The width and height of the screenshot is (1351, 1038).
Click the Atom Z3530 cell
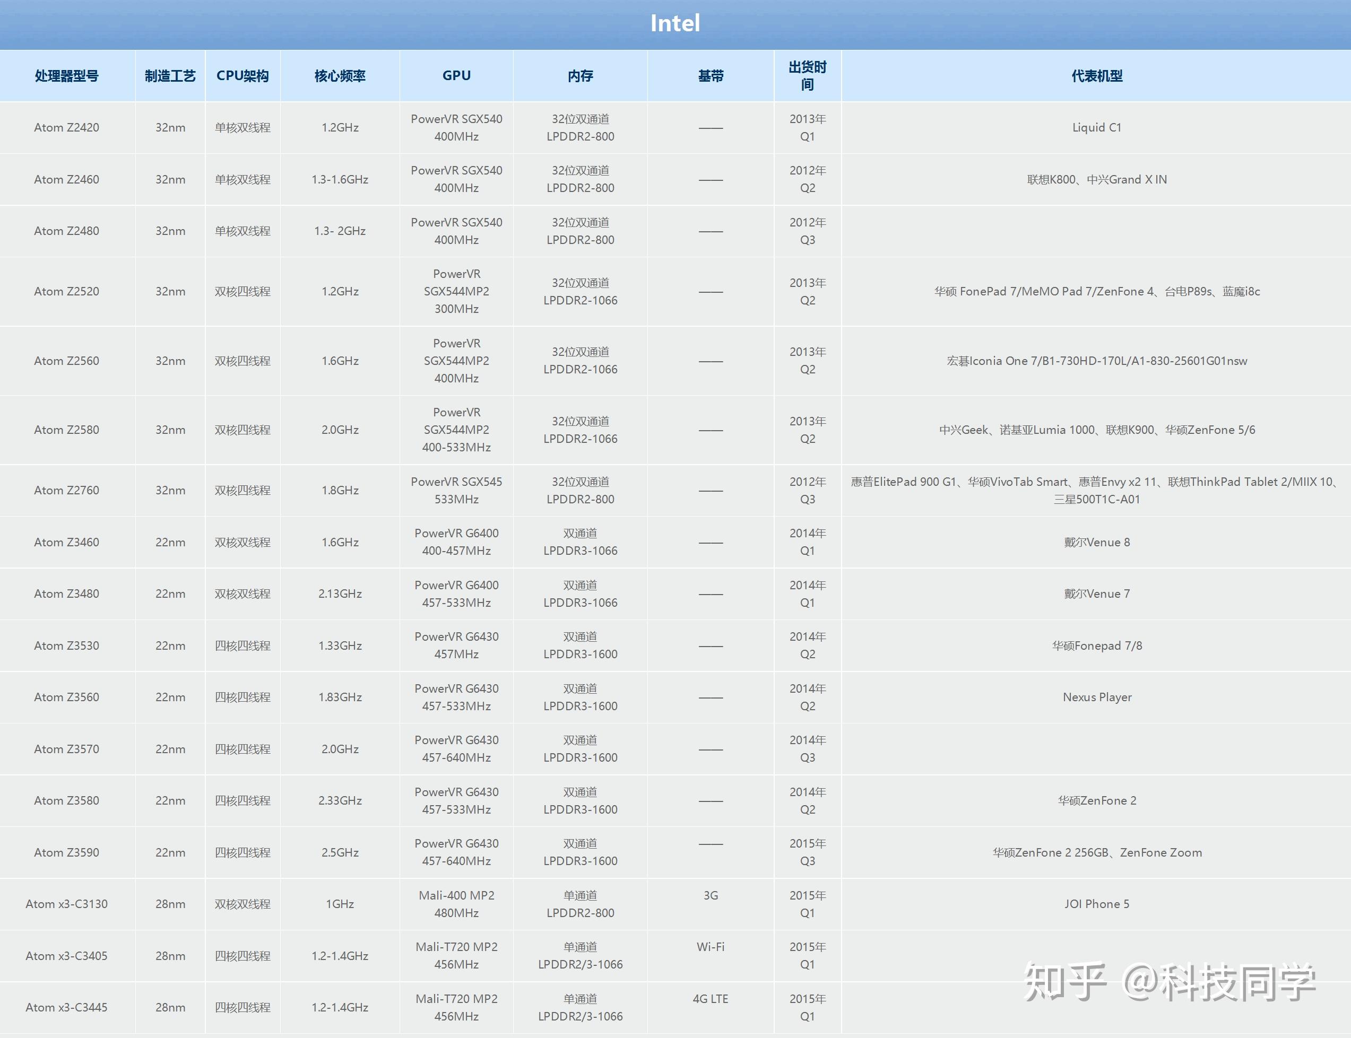pyautogui.click(x=67, y=646)
